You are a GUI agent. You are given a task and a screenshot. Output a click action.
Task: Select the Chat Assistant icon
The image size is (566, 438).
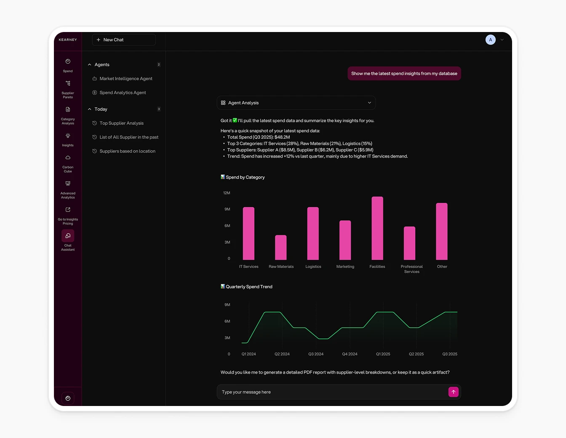tap(68, 236)
